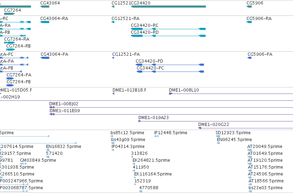Select protein CG5906-PA label
This screenshot has width=293, height=193.
click(260, 54)
